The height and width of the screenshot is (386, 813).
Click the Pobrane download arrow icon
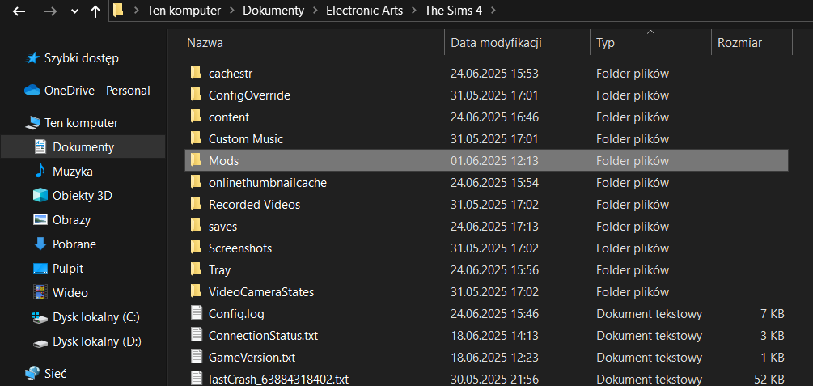pyautogui.click(x=40, y=244)
